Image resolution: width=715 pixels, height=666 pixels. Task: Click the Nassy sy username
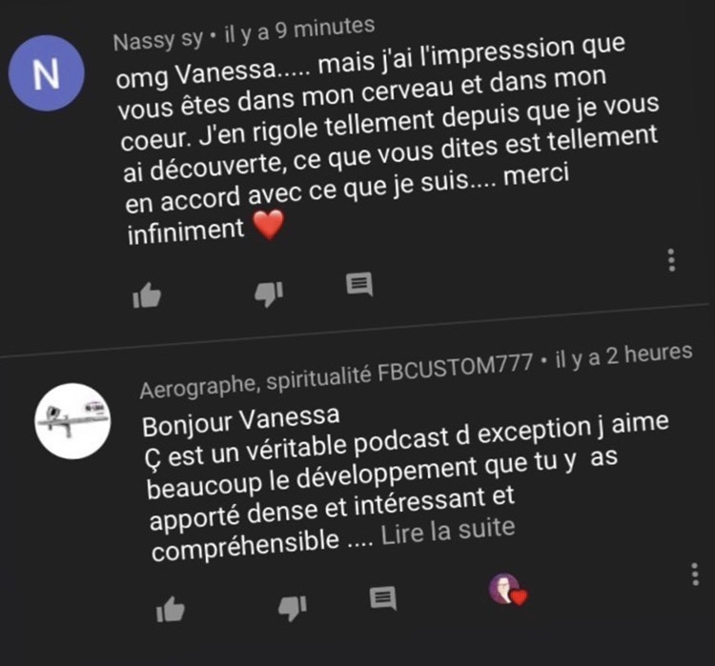[157, 41]
